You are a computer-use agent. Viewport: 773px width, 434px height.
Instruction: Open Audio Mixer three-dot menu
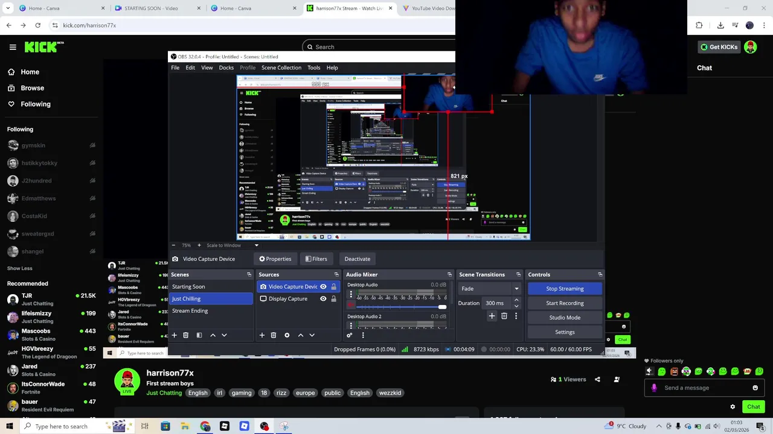coord(363,335)
